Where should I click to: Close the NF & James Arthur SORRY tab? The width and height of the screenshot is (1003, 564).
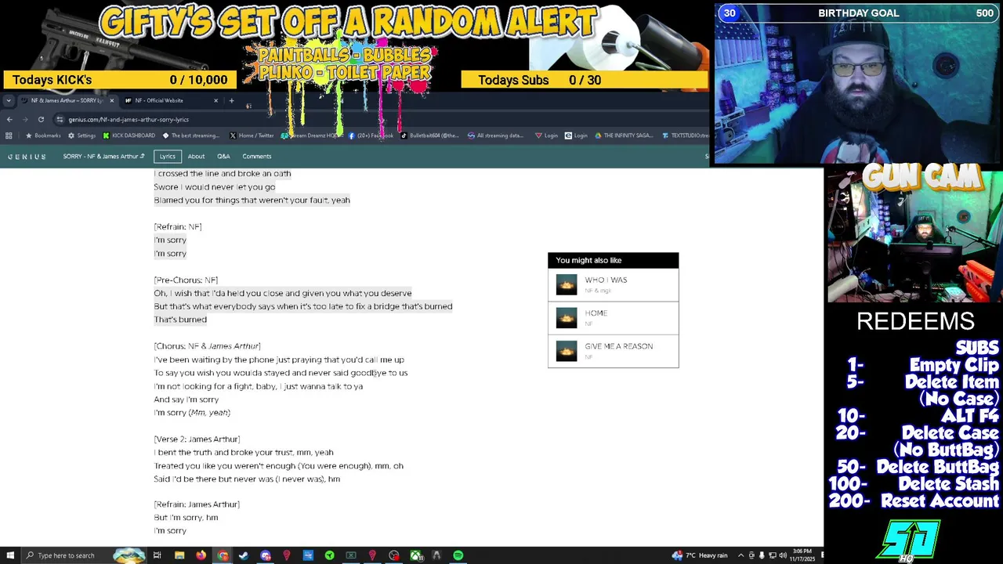coord(111,100)
